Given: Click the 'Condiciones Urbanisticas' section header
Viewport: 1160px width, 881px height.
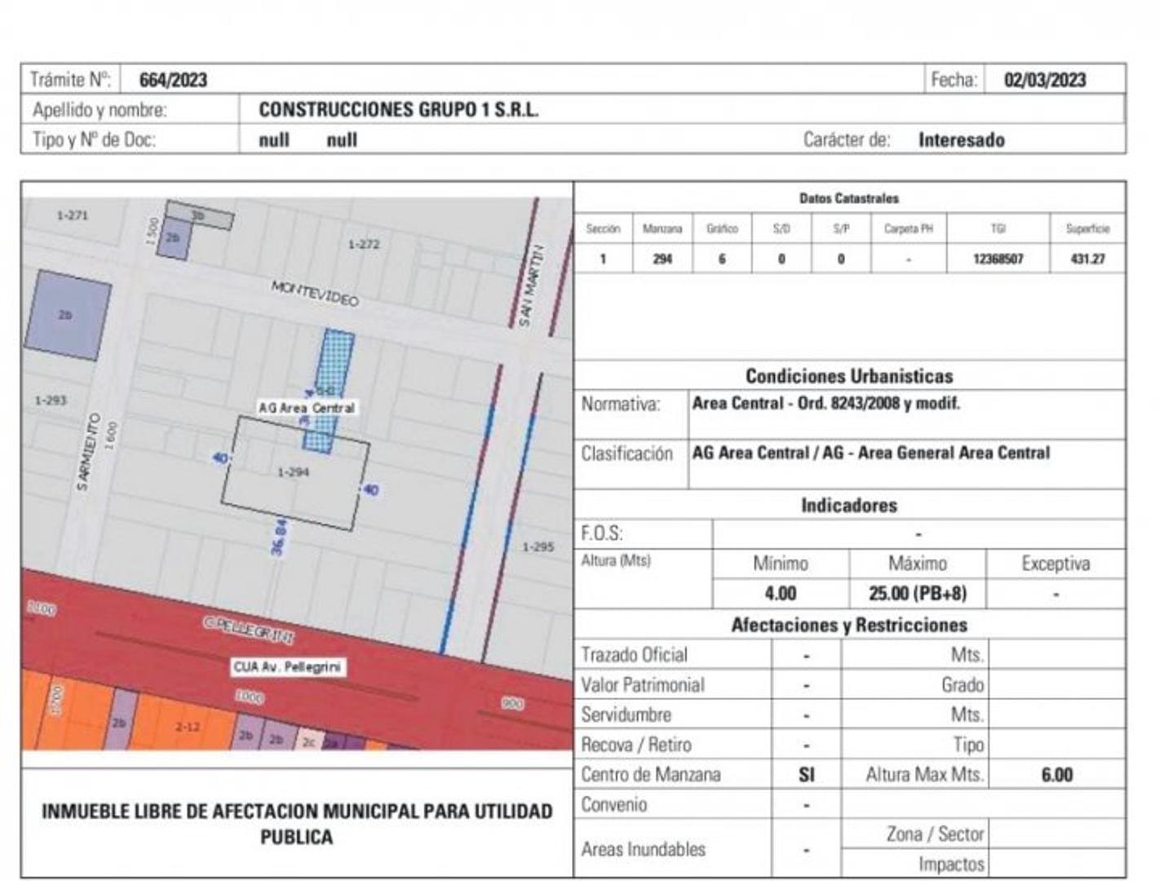Looking at the screenshot, I should [x=848, y=376].
